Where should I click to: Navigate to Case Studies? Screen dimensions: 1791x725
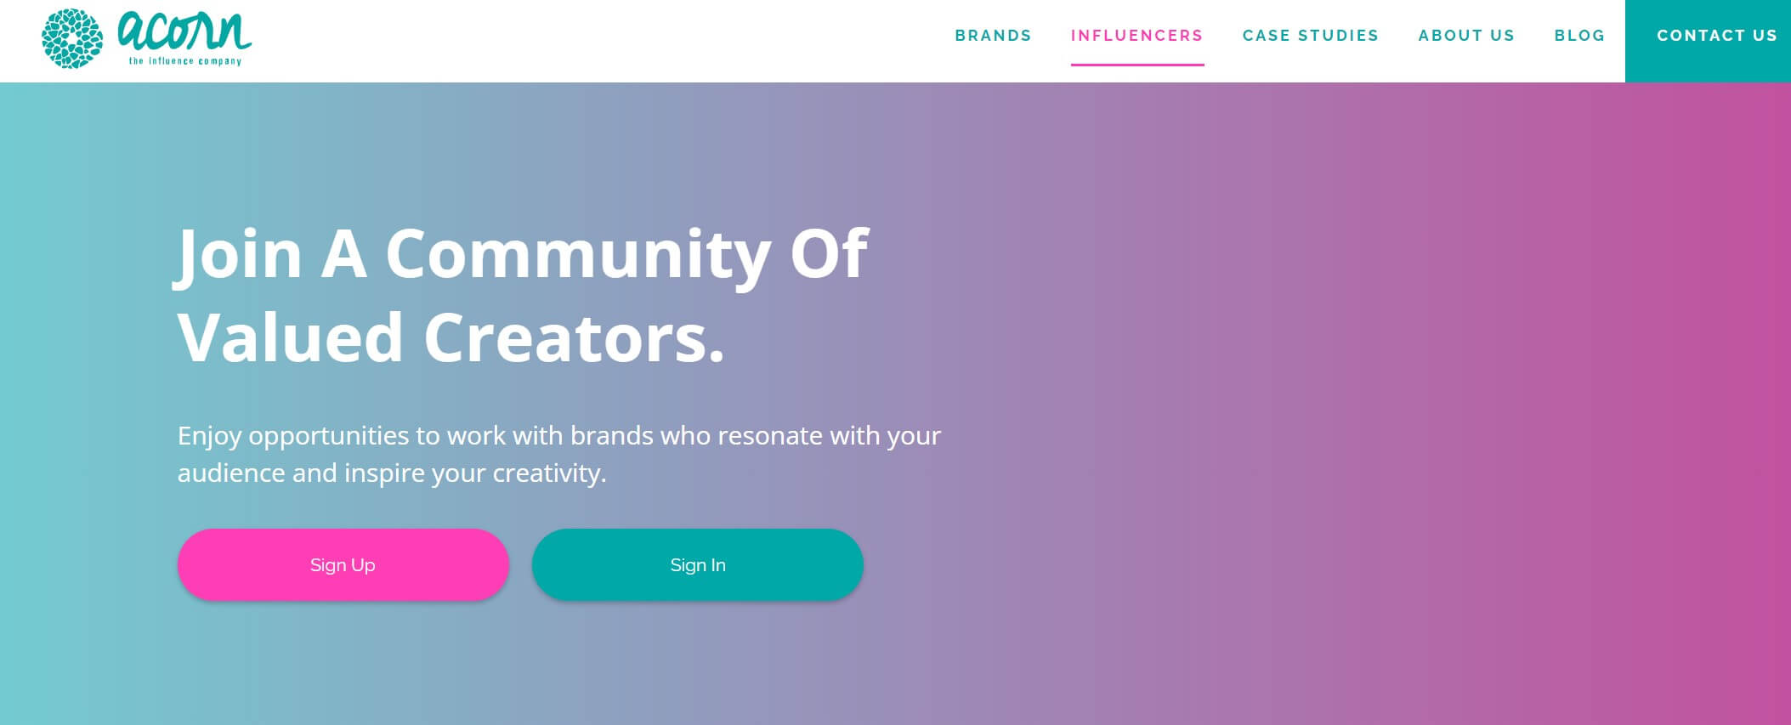click(1310, 36)
